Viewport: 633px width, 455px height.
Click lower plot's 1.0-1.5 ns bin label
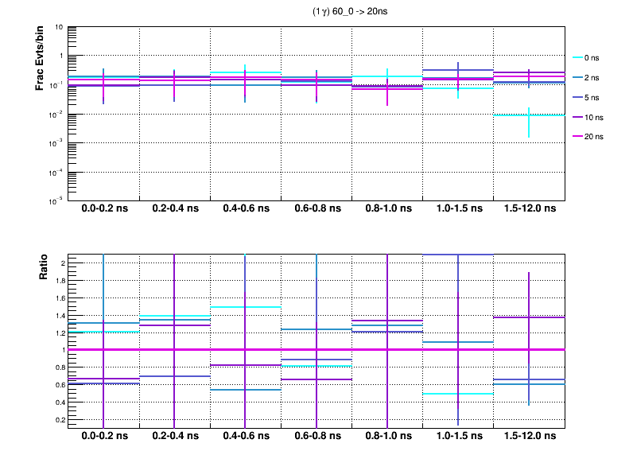click(458, 437)
